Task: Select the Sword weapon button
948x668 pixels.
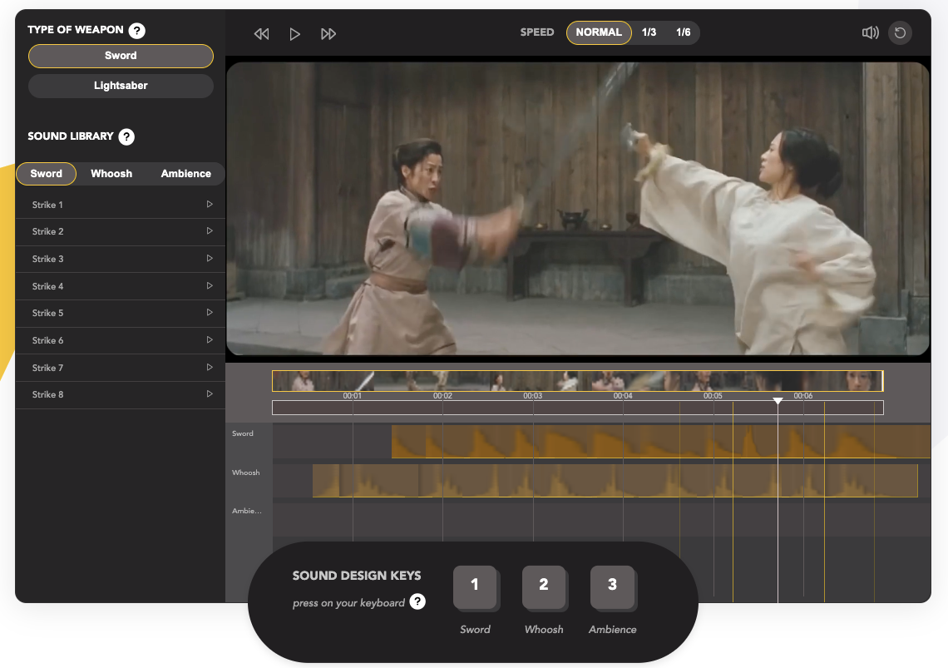Action: pos(121,56)
